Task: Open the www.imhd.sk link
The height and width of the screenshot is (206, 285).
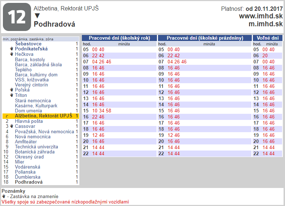Action: pos(261,16)
